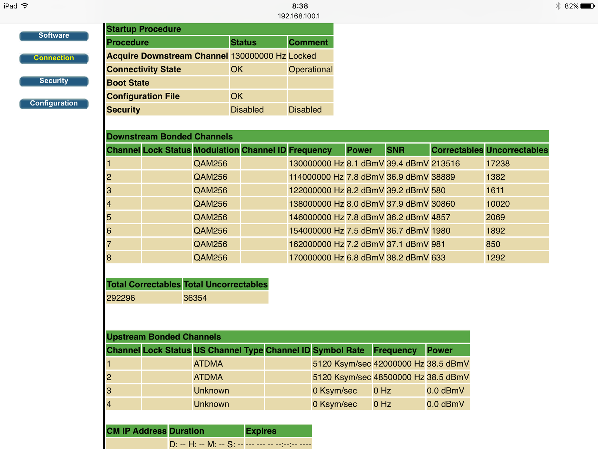Select the Modulation column header
The width and height of the screenshot is (598, 449).
pos(216,150)
